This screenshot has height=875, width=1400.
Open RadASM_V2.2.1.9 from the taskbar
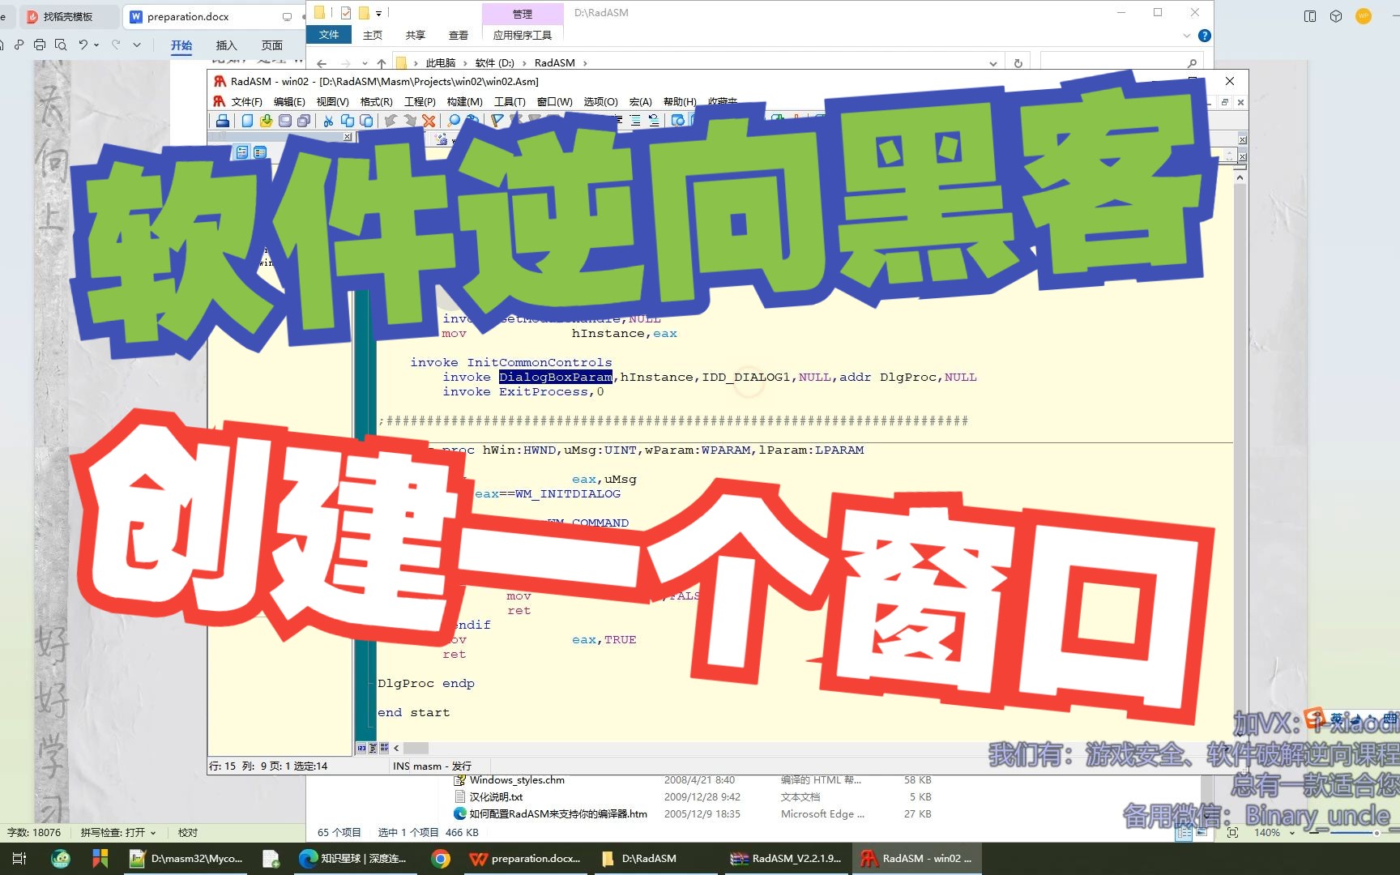coord(787,859)
